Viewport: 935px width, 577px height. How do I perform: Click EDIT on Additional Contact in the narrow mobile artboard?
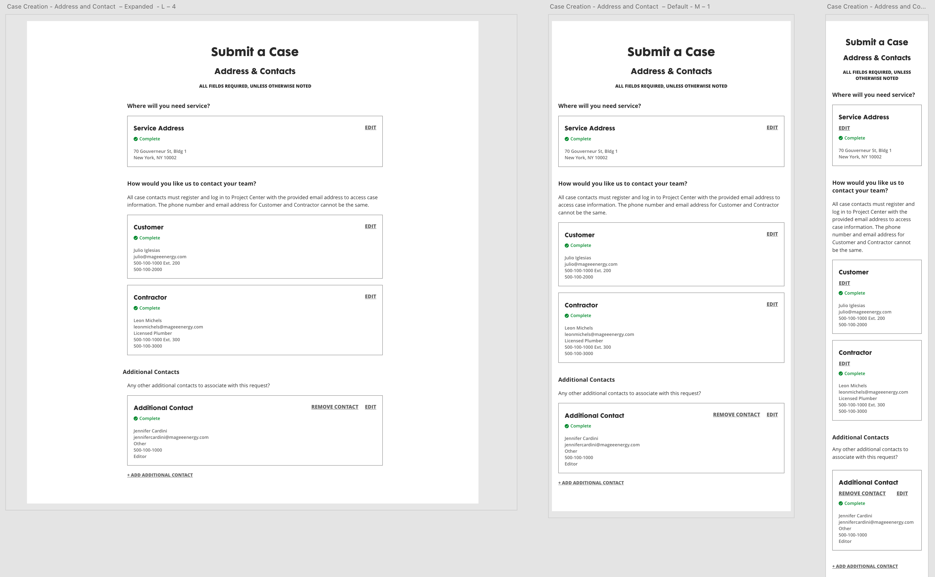click(902, 494)
